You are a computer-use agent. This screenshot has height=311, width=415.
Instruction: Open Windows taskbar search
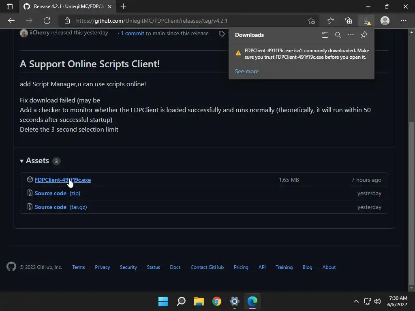point(181,301)
